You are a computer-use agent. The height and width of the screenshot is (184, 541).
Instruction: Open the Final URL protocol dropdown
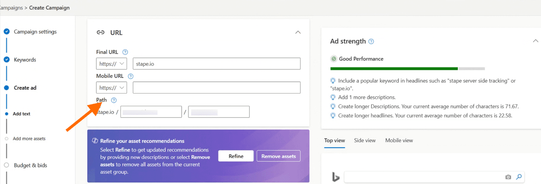pos(111,63)
